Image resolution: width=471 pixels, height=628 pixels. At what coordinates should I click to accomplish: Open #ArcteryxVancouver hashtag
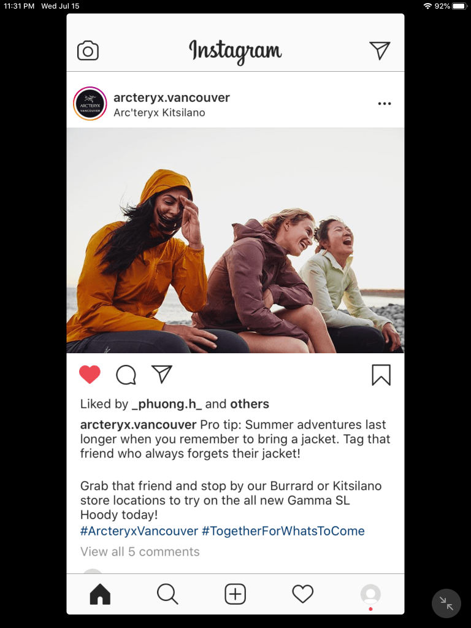click(x=139, y=531)
